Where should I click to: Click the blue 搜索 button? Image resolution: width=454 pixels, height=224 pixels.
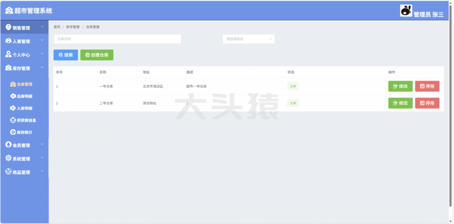(66, 55)
